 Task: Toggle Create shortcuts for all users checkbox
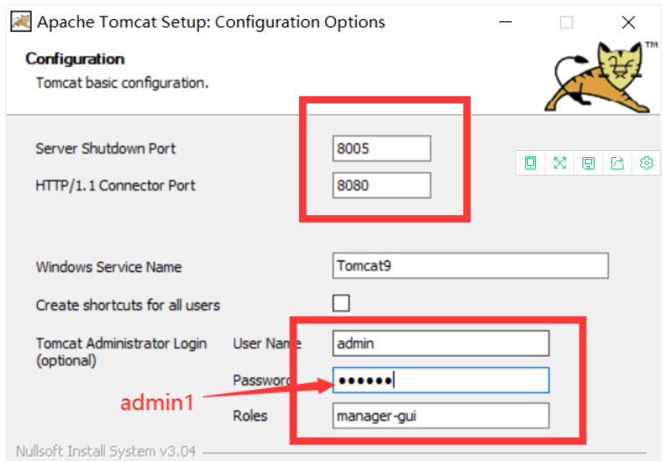(341, 303)
